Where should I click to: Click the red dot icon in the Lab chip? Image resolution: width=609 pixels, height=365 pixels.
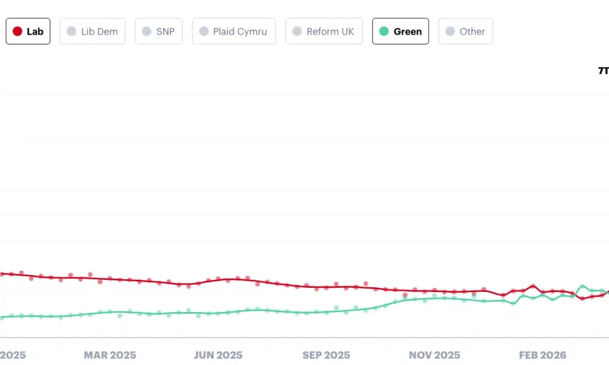point(17,31)
